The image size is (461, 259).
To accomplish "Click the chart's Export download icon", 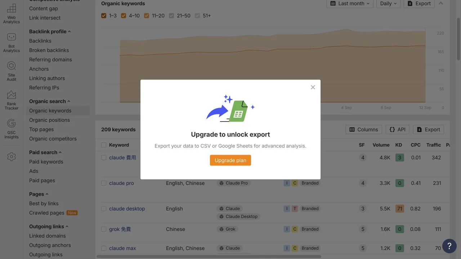I will click(410, 3).
